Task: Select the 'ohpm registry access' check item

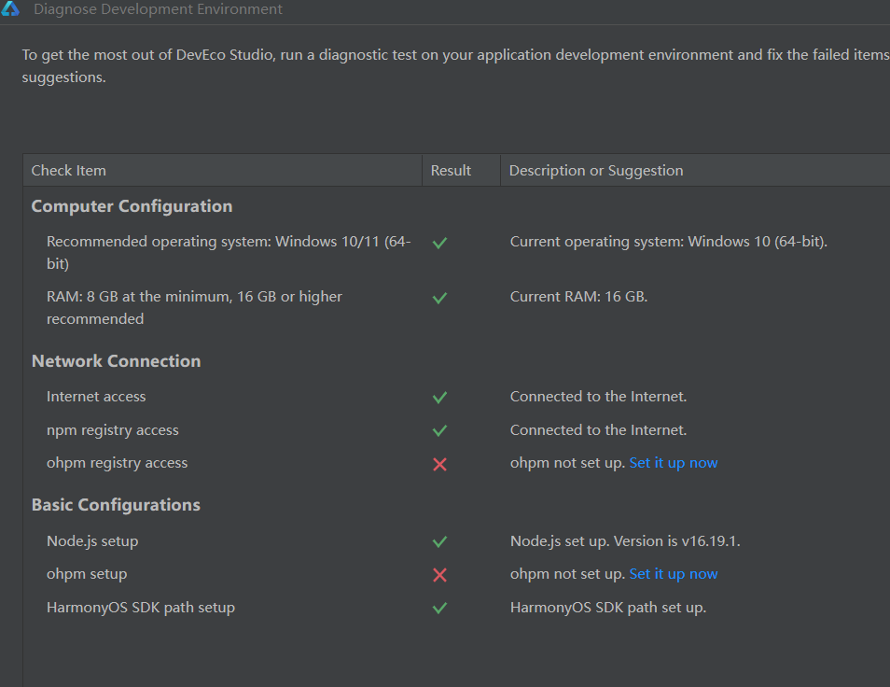Action: [117, 463]
